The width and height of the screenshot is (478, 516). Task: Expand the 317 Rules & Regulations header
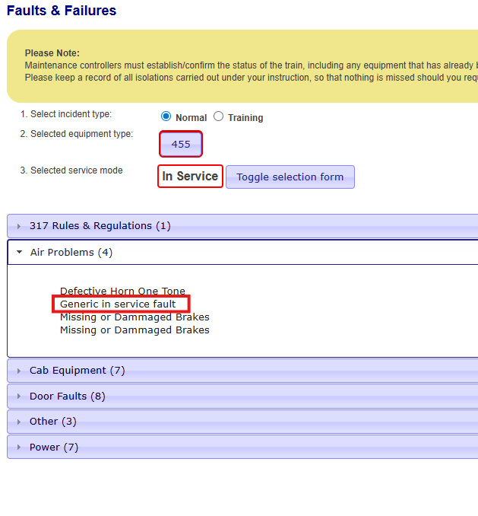[x=100, y=226]
